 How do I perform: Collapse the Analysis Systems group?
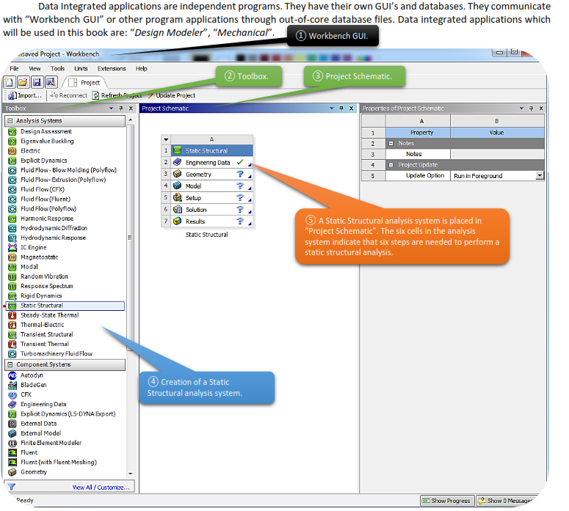pyautogui.click(x=10, y=121)
